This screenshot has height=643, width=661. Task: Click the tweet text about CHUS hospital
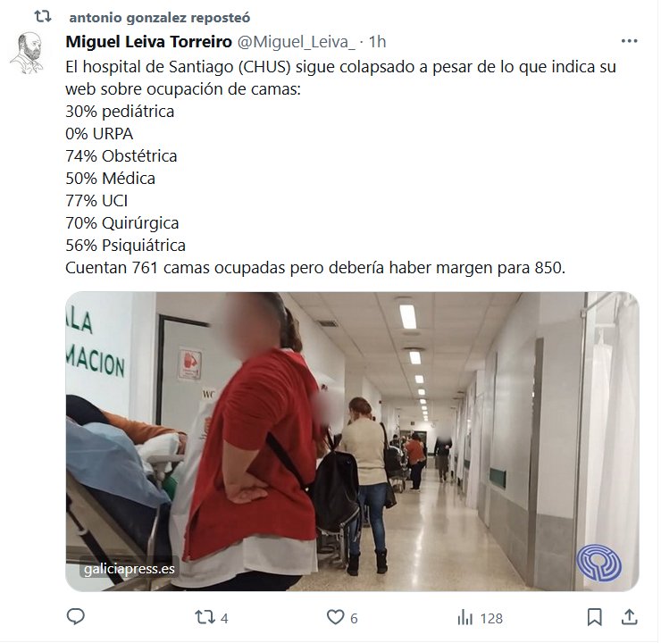(340, 167)
